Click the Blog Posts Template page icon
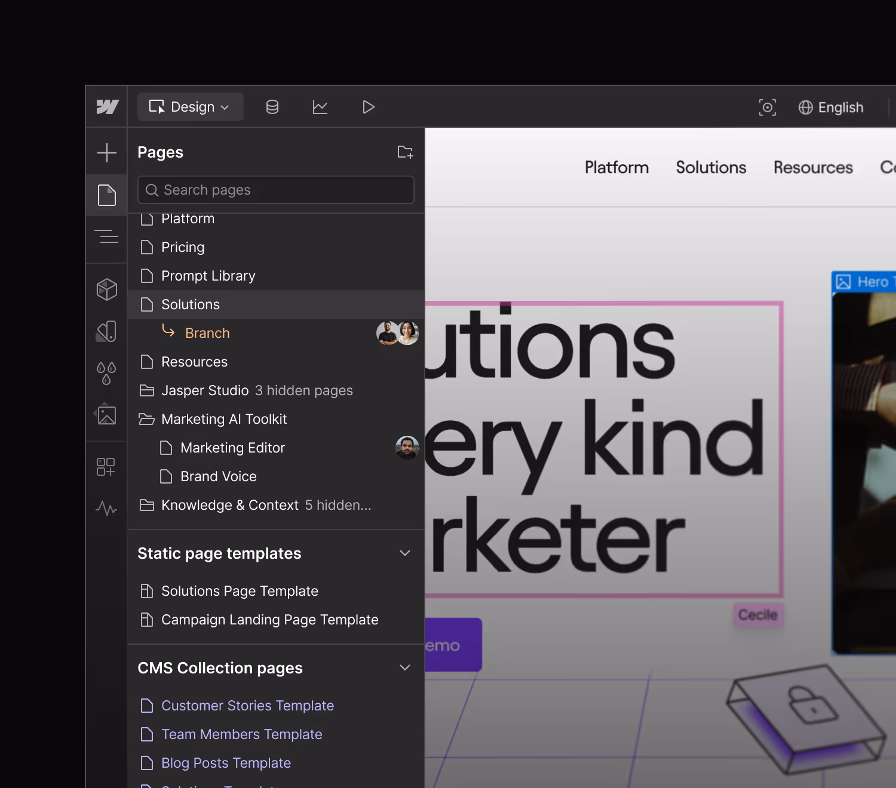 point(146,763)
